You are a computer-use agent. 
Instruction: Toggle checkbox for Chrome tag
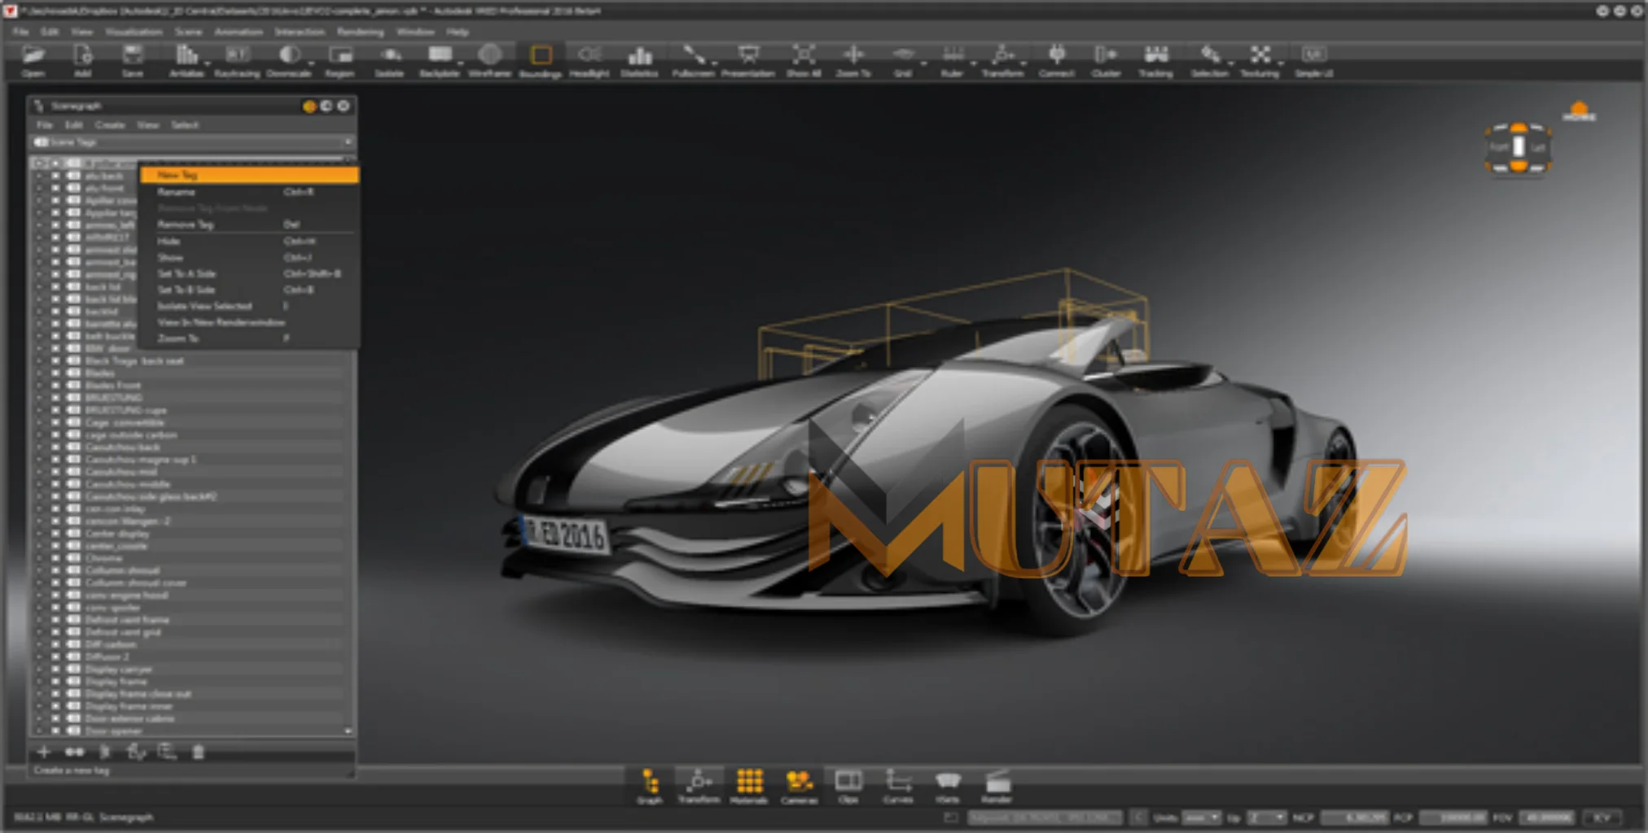pyautogui.click(x=56, y=558)
